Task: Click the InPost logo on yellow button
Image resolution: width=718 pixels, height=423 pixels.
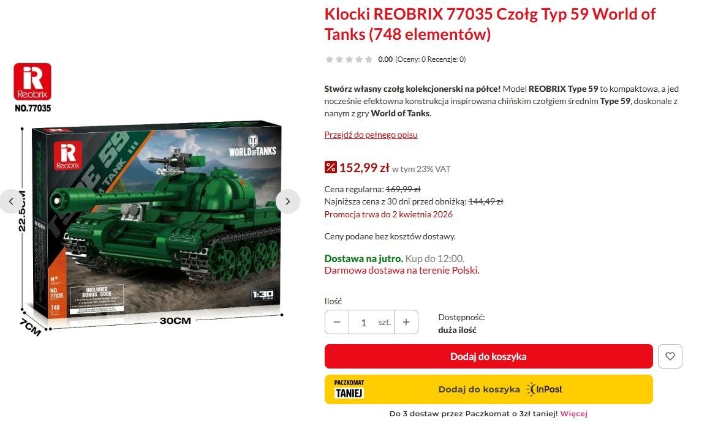Action: pos(544,389)
